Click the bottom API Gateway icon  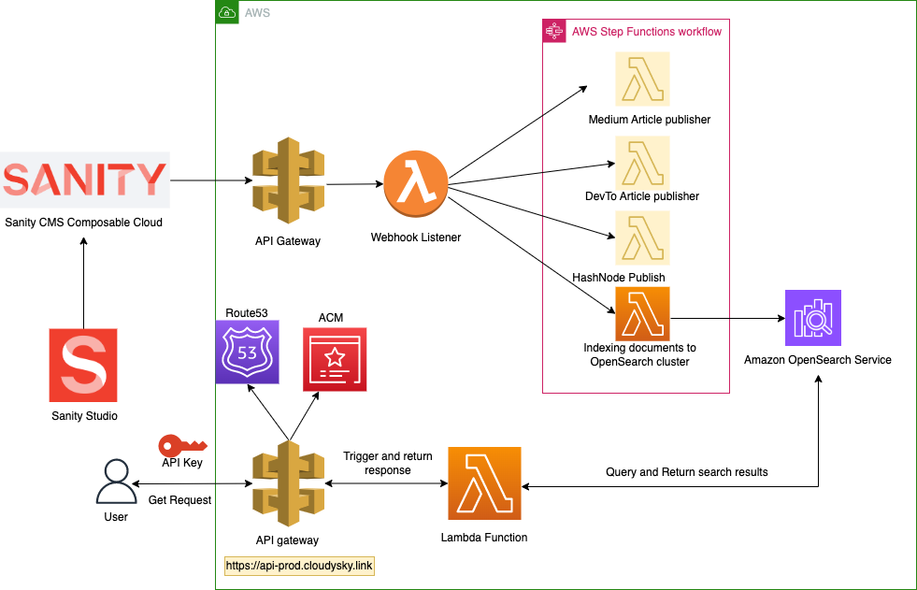(289, 482)
